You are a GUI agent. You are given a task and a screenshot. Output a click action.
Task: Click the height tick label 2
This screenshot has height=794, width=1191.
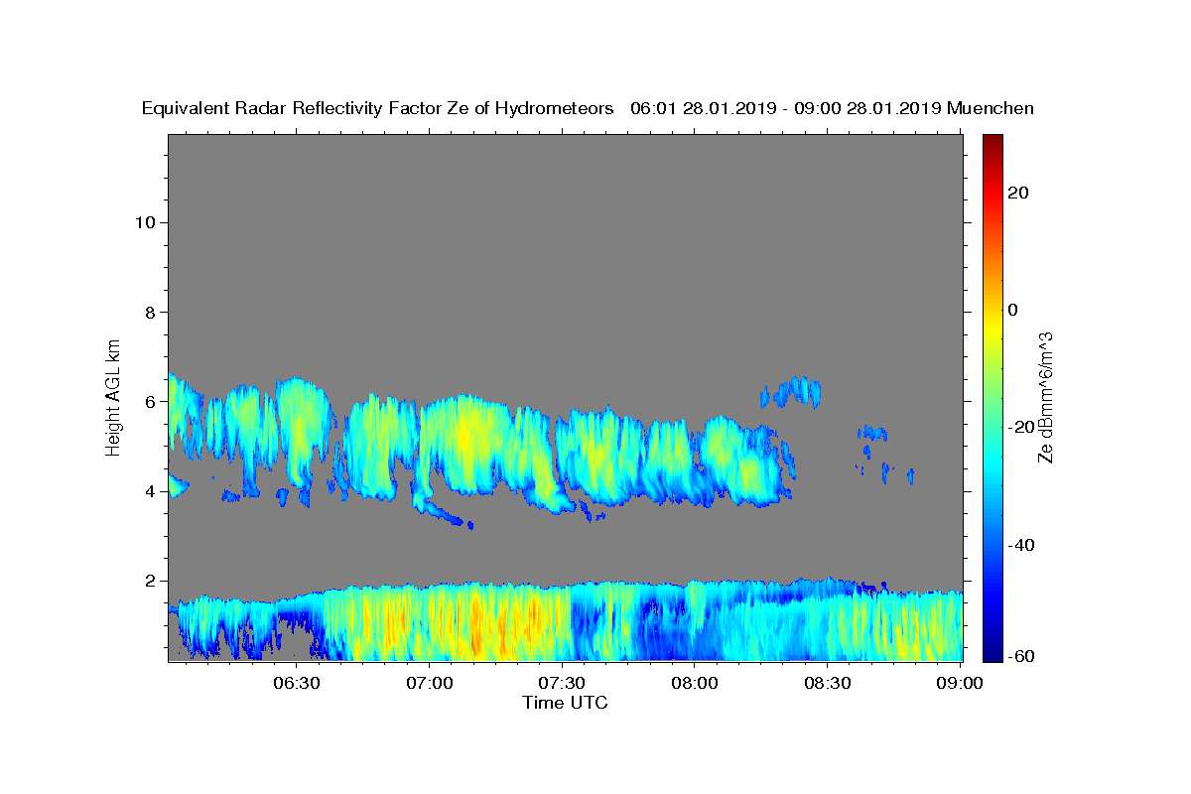(x=150, y=581)
